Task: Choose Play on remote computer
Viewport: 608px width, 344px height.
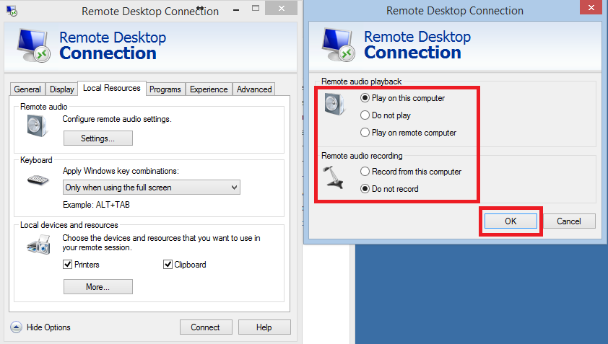Action: 408,133
